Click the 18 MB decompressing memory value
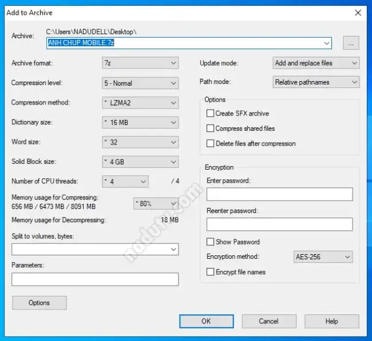 pos(169,220)
